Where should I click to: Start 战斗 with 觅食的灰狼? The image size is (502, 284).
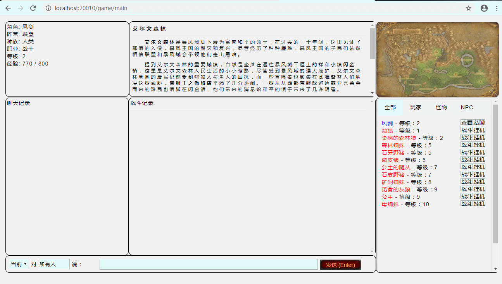click(x=467, y=189)
